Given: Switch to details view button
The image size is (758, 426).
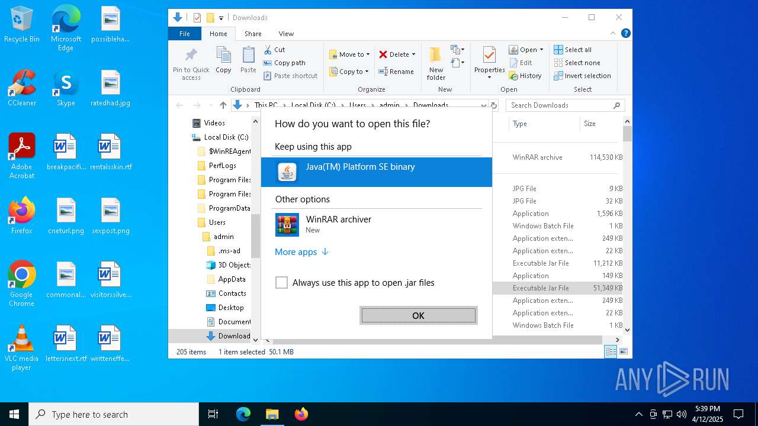Looking at the screenshot, I should point(611,351).
